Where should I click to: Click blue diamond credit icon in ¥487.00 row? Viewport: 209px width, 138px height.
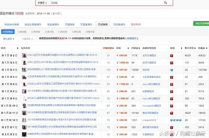point(172,70)
